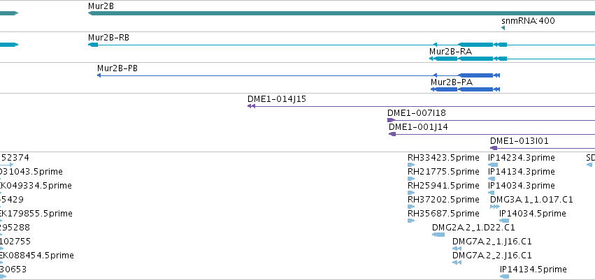Screen dimensions: 595x280
Task: Click the IP14134.3prime feature glyph
Action: 492,179
